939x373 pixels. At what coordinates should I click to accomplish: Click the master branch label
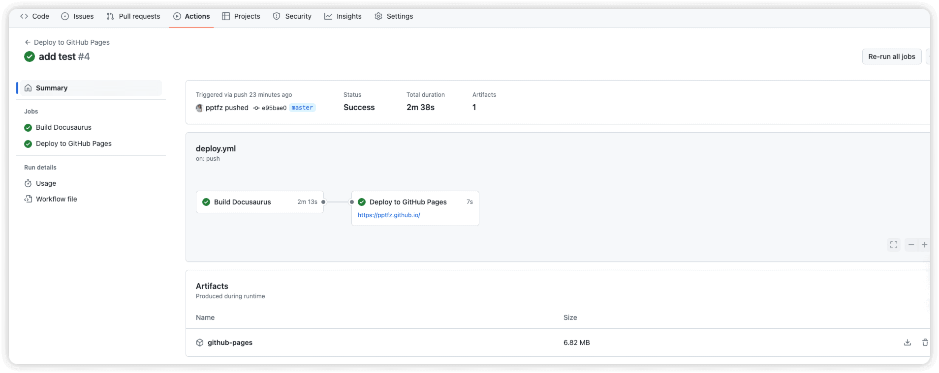pyautogui.click(x=302, y=108)
